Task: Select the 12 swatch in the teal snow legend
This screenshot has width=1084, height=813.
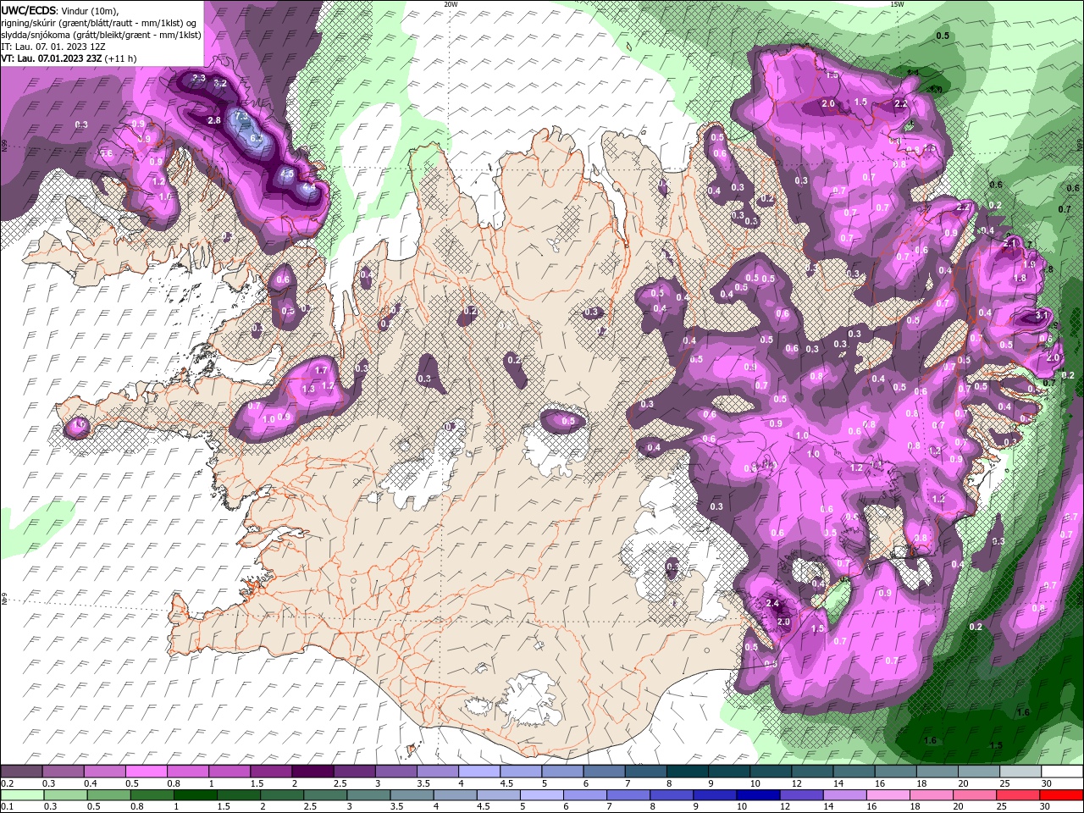Action: pos(813,772)
